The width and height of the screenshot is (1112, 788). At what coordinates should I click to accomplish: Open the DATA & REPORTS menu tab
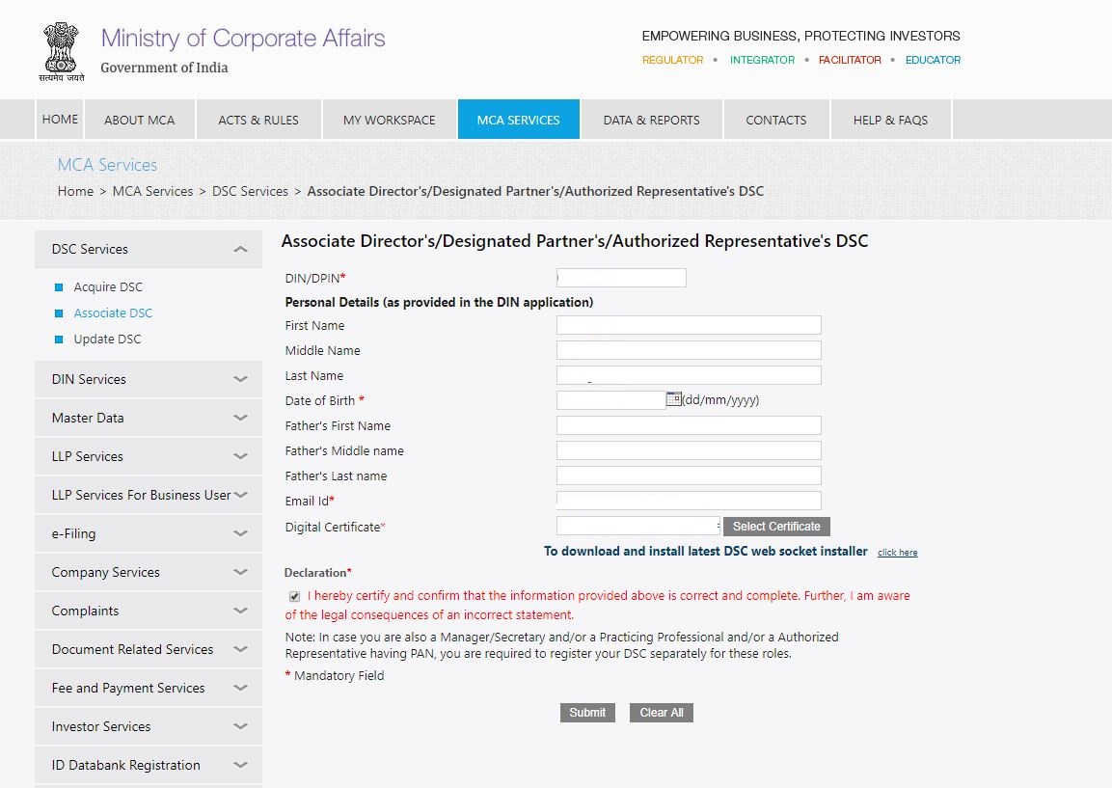(651, 120)
